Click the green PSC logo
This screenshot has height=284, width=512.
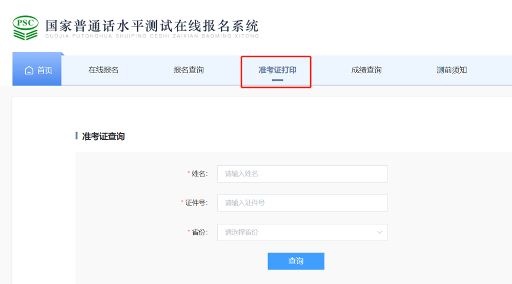[x=25, y=28]
